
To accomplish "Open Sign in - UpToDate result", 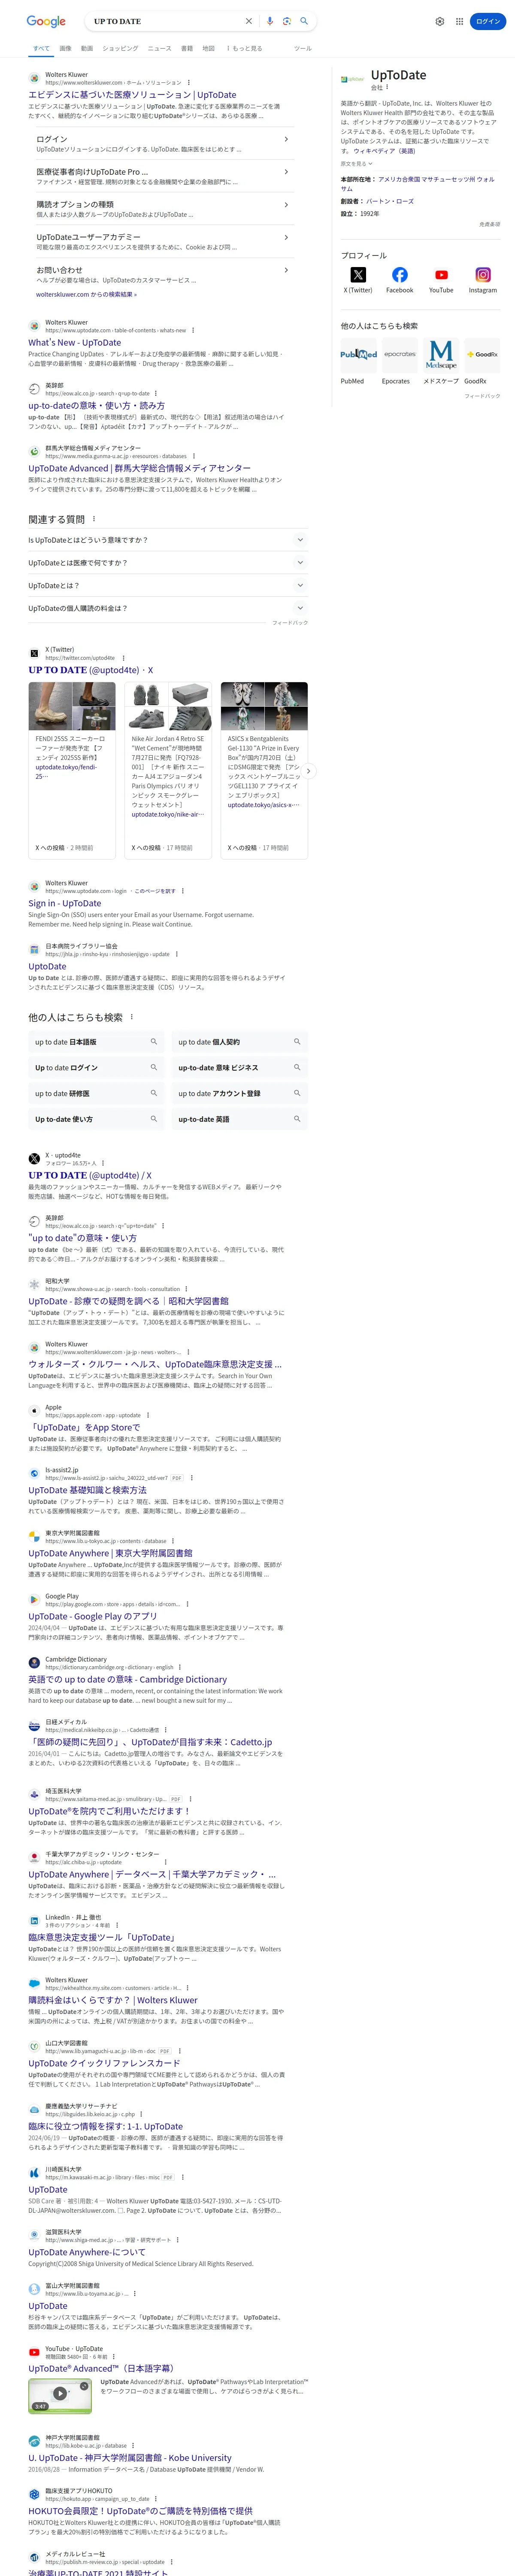I will click(x=64, y=903).
